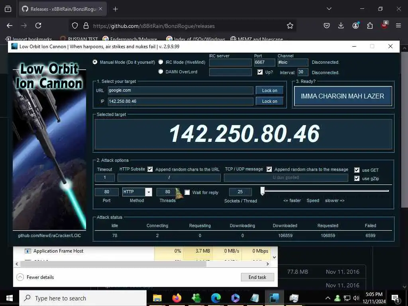Open the MEMZ and Noescape bookmark

257,39
